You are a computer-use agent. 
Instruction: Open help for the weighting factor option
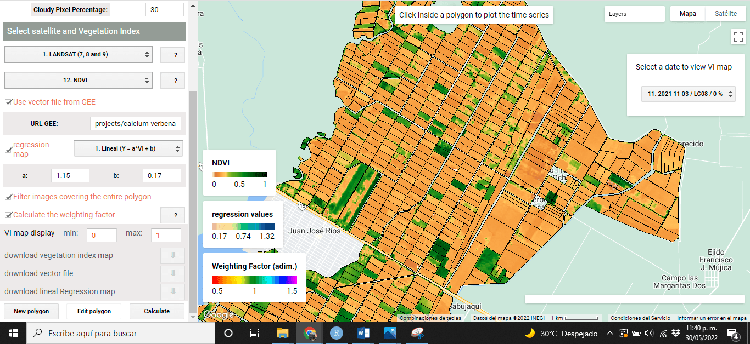(x=172, y=215)
